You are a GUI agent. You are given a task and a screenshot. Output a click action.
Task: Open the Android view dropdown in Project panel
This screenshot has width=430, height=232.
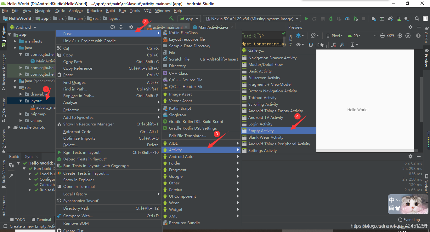pos(23,27)
